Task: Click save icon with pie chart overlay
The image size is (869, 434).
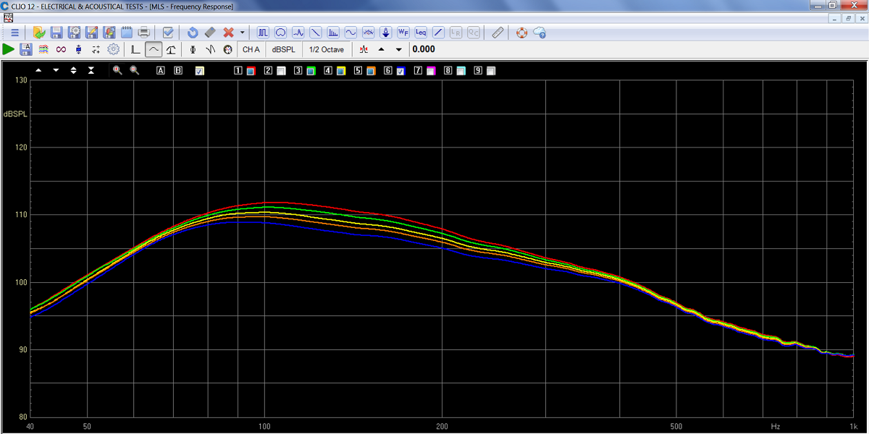Action: tap(109, 33)
